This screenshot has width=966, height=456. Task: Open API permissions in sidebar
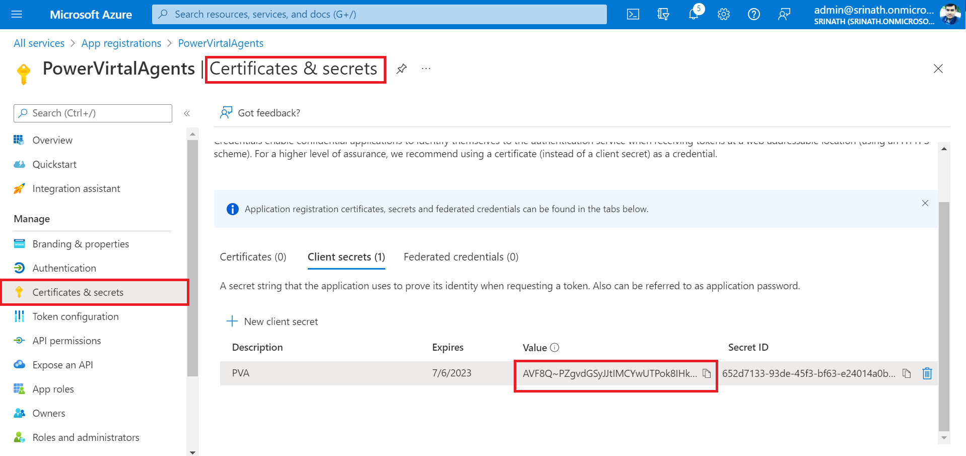(66, 341)
